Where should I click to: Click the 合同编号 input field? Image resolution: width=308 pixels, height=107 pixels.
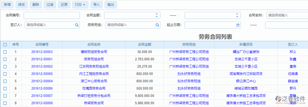pyautogui.click(x=52, y=15)
